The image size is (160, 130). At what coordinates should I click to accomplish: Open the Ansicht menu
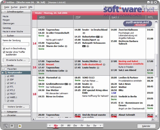coord(23,7)
